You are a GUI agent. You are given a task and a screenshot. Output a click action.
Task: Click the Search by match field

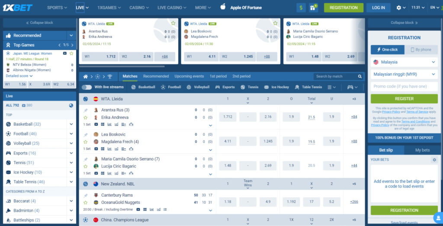coord(335,76)
